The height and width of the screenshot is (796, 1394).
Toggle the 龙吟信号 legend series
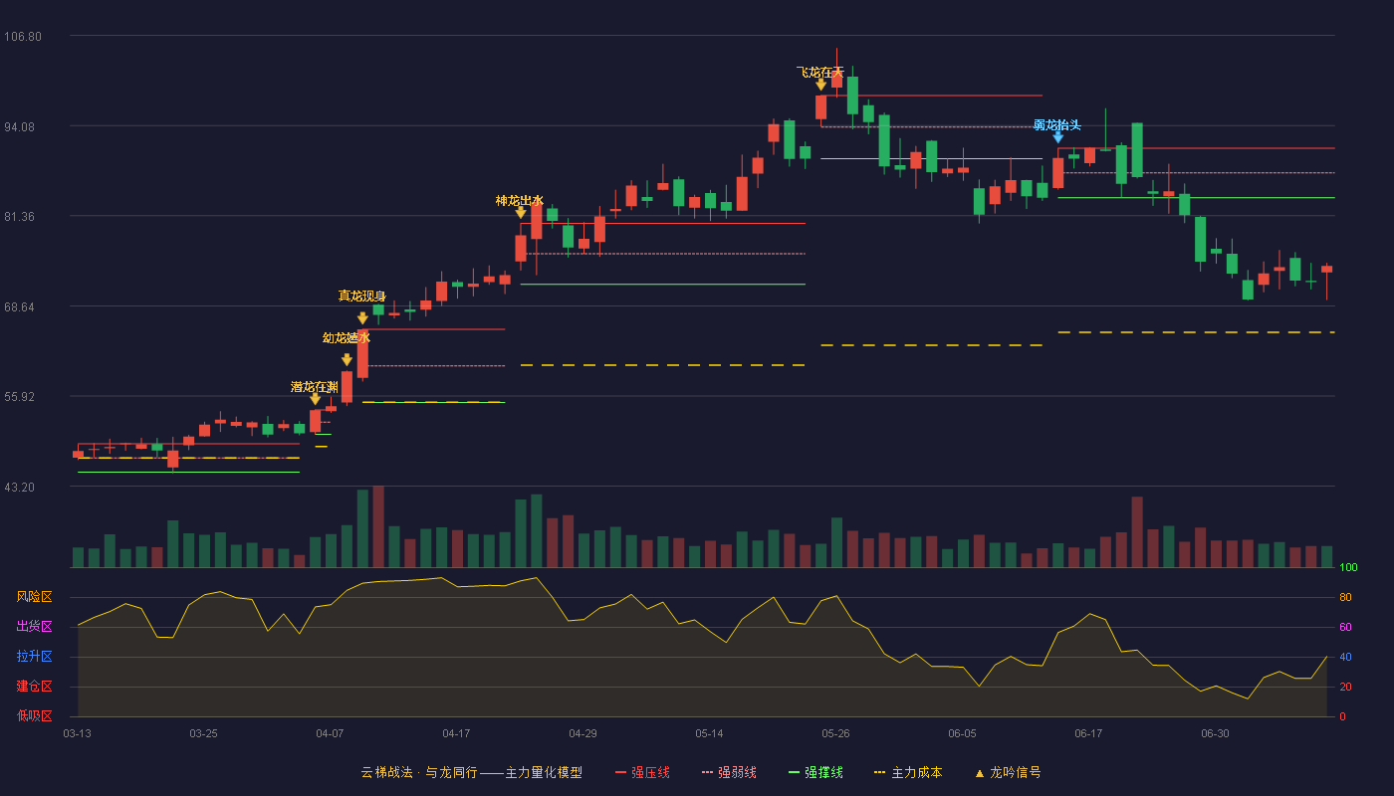pos(1008,772)
